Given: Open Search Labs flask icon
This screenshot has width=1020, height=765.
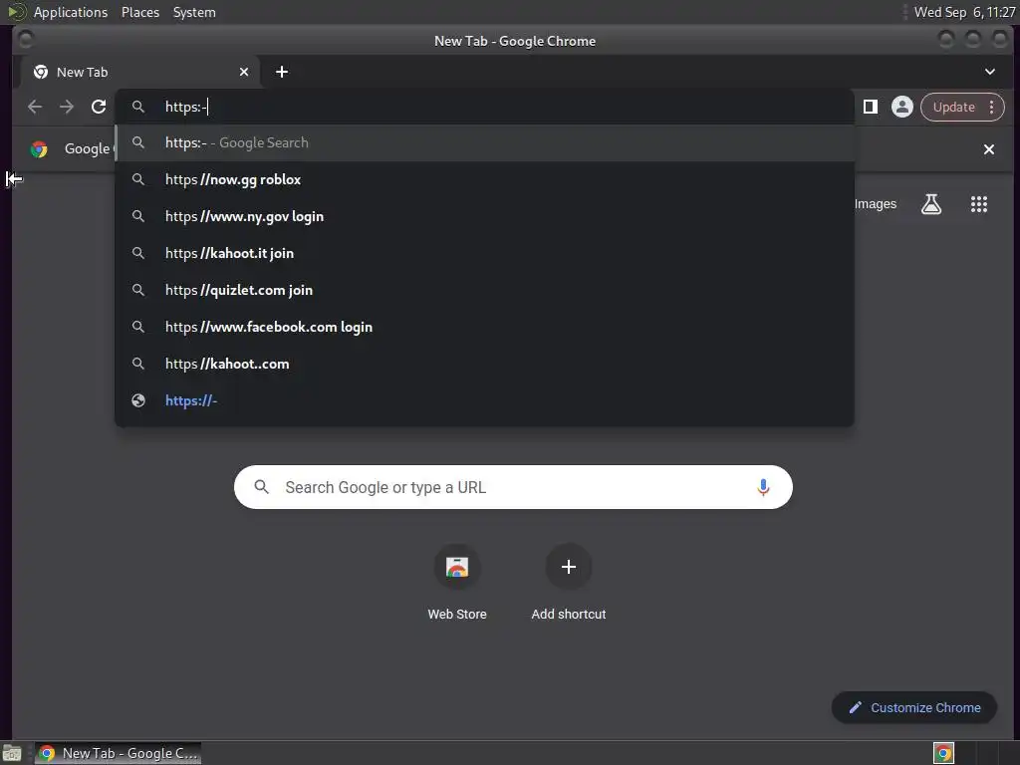Looking at the screenshot, I should pyautogui.click(x=931, y=204).
